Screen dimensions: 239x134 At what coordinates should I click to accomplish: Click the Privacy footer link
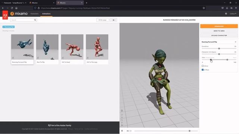(71, 129)
